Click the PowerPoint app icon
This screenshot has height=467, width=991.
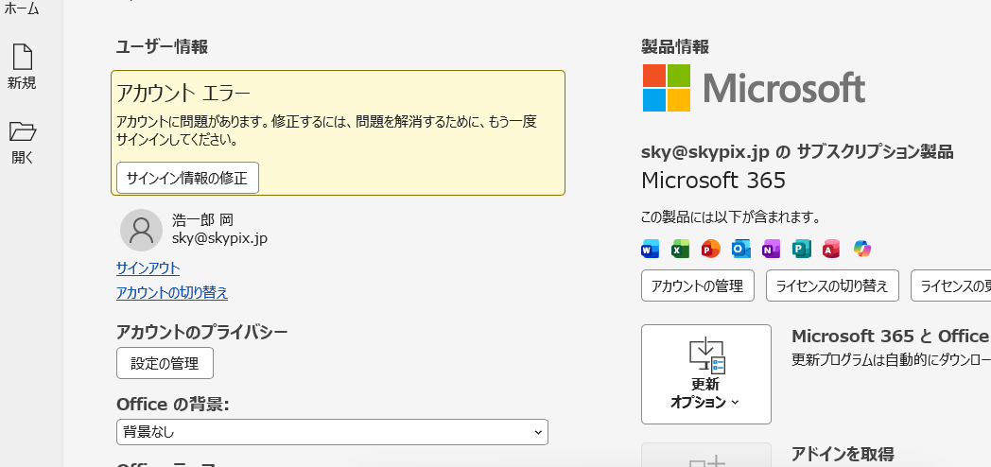710,249
